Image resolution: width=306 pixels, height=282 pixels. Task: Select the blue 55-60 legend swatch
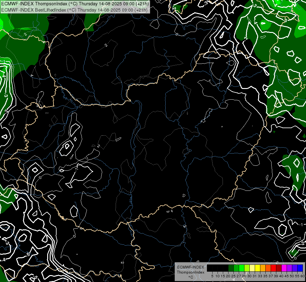pos(300,268)
